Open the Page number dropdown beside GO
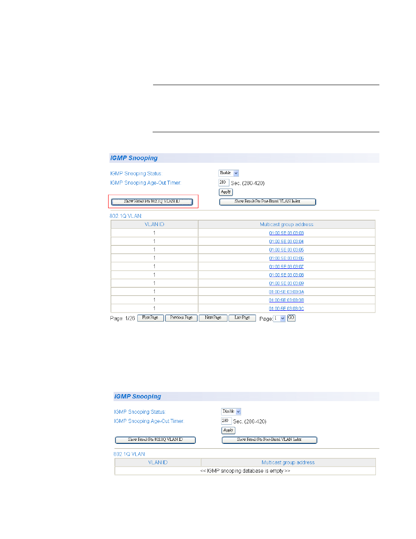Screen dimensions: 416x539 click(x=279, y=319)
